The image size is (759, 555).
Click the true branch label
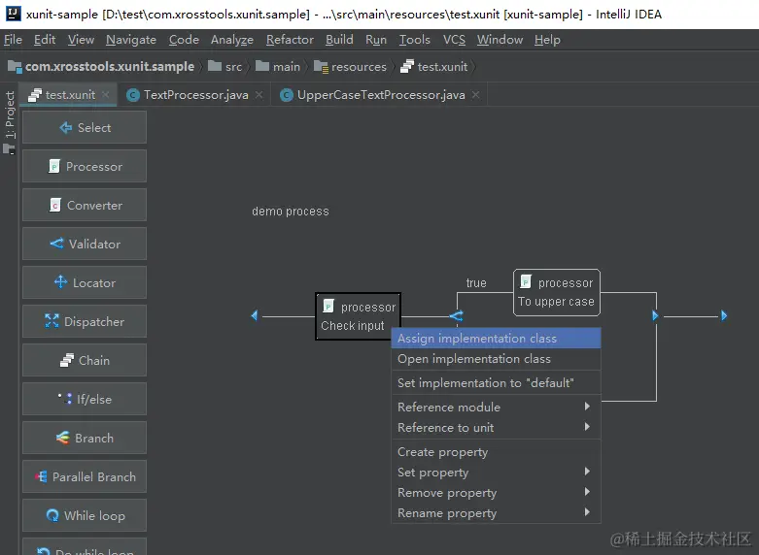point(476,282)
